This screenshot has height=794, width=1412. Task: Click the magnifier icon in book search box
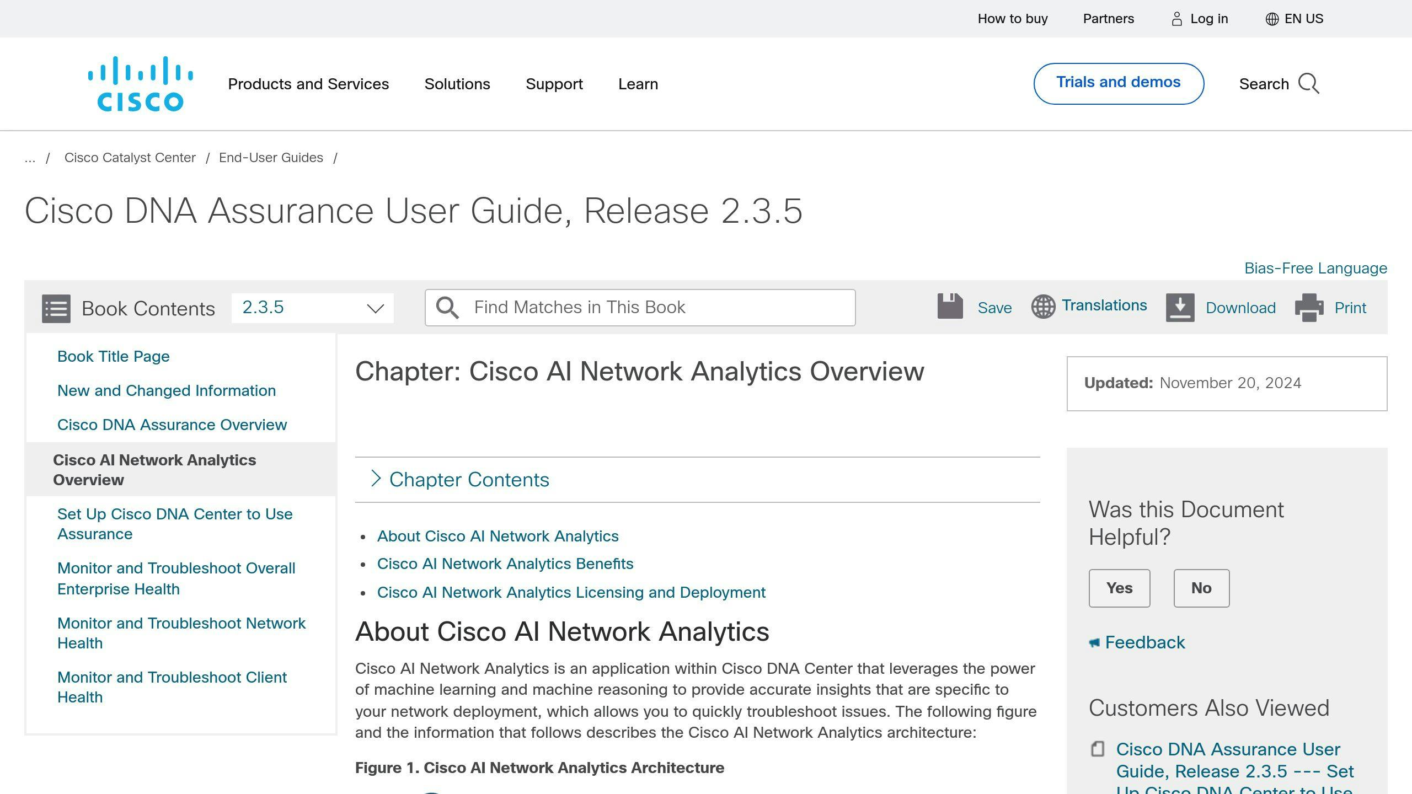447,308
